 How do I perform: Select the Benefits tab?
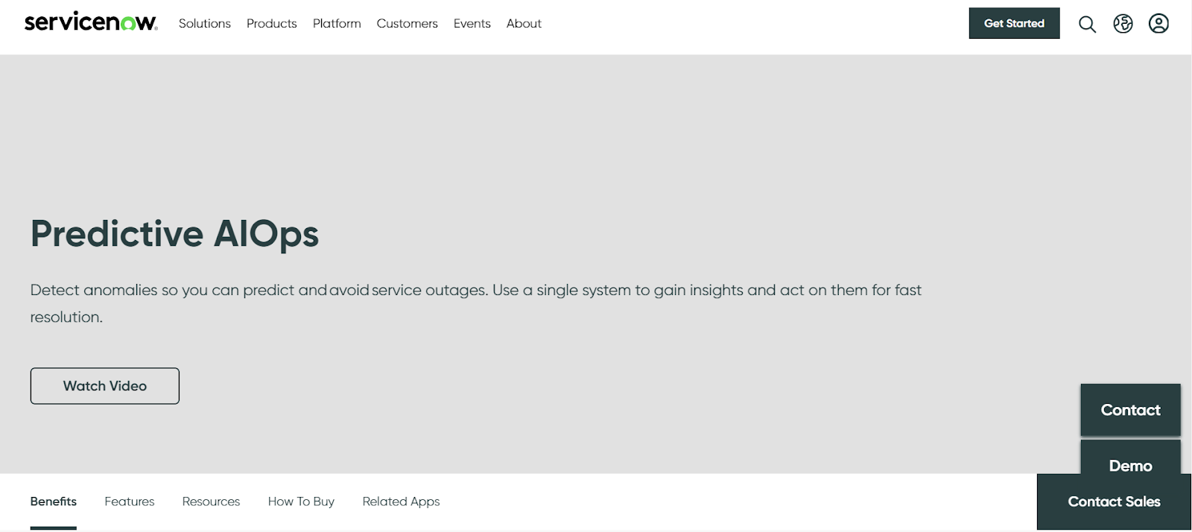click(x=54, y=501)
